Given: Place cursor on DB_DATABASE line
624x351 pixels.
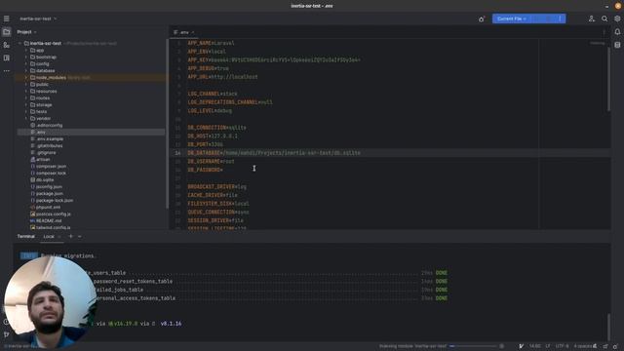Looking at the screenshot, I should click(x=274, y=153).
